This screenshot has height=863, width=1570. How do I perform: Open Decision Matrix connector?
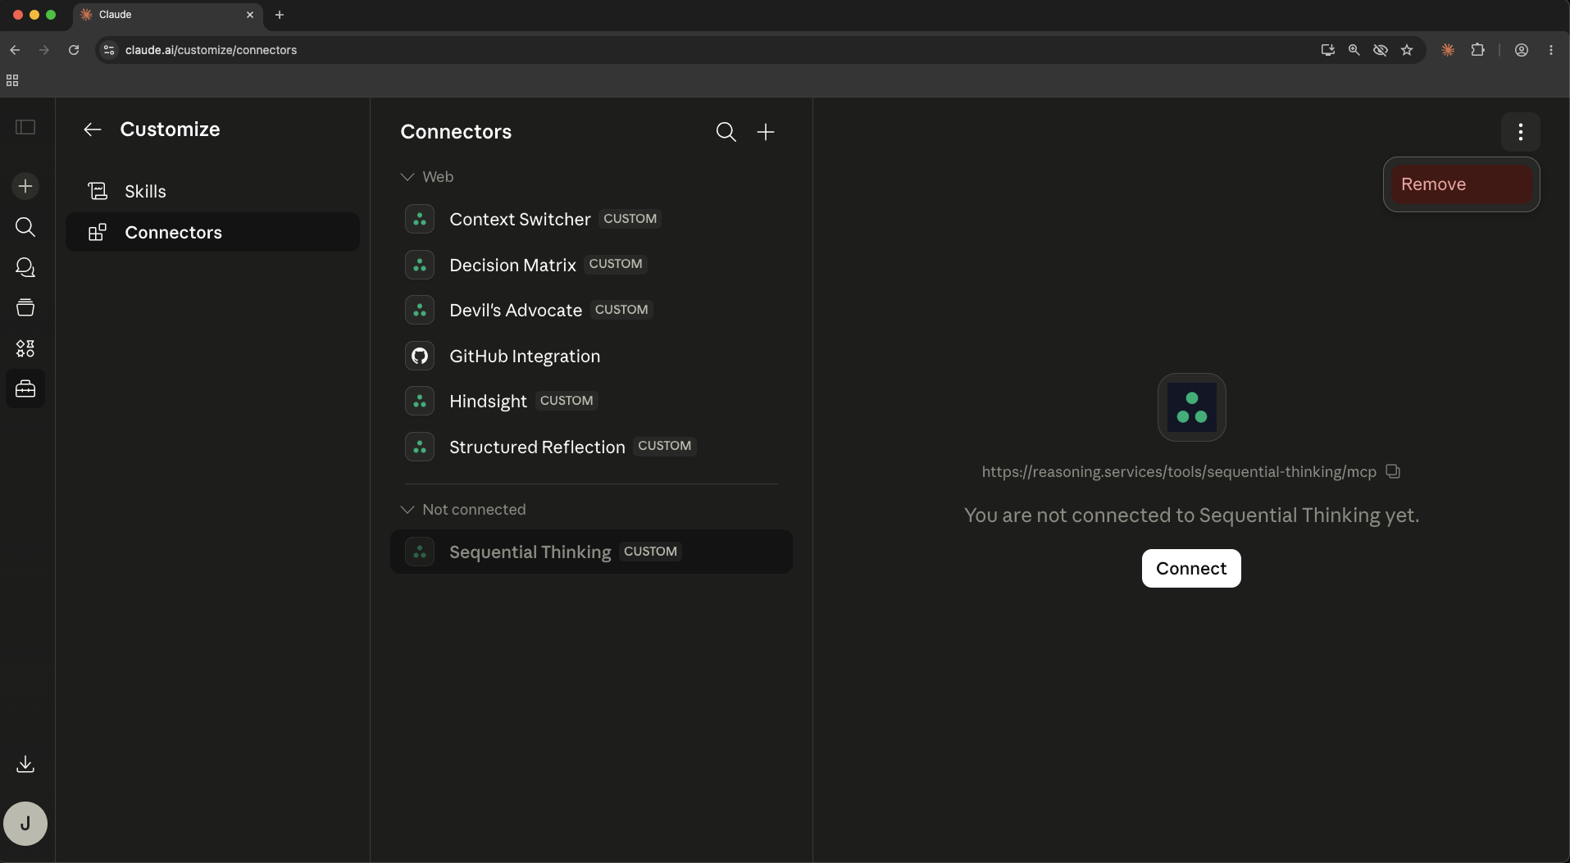[591, 265]
